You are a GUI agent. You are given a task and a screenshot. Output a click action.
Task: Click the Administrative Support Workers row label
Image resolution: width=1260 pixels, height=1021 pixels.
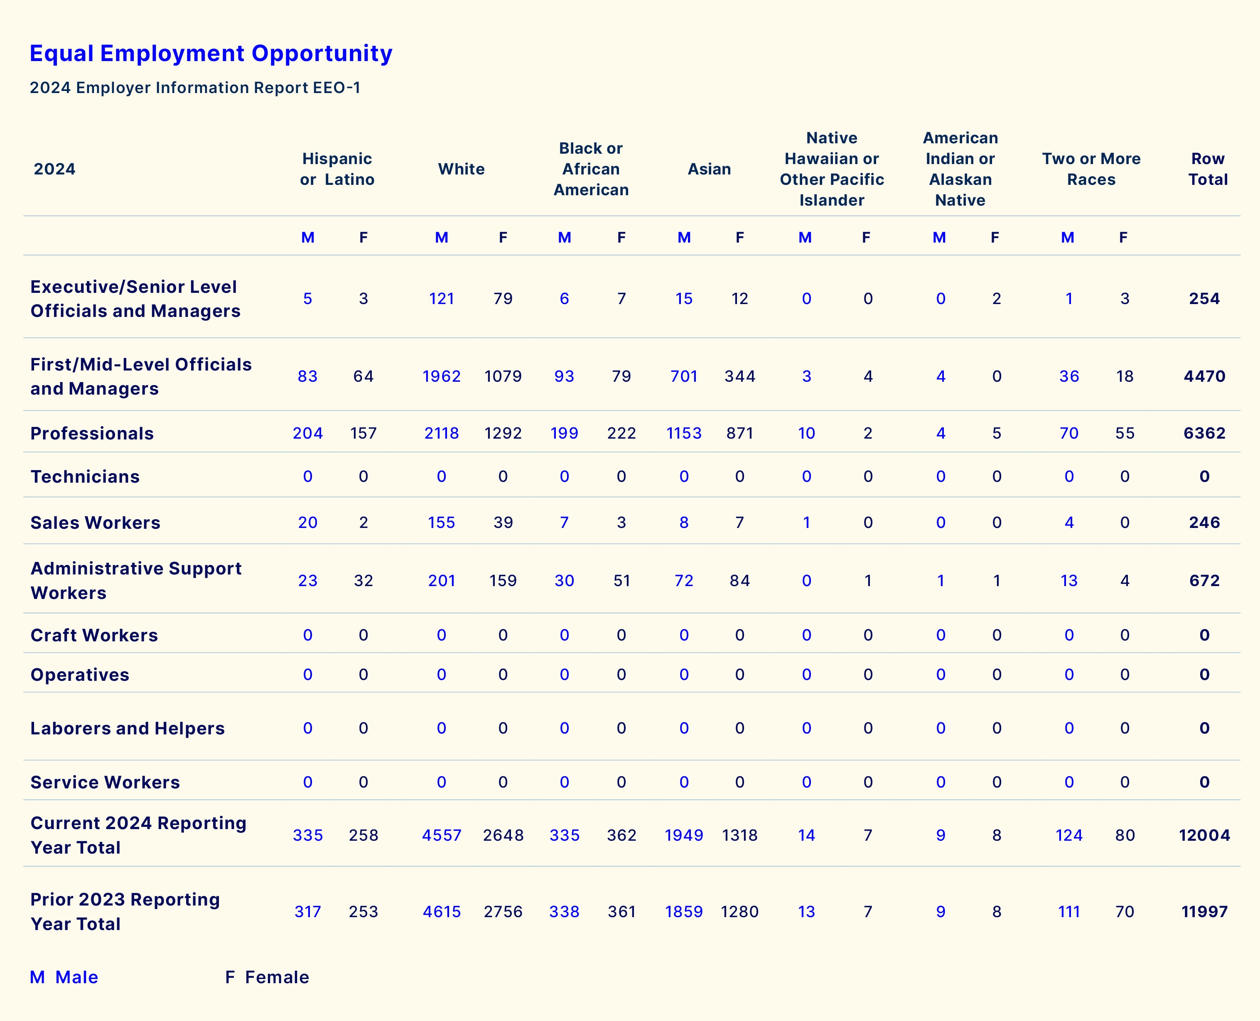136,580
